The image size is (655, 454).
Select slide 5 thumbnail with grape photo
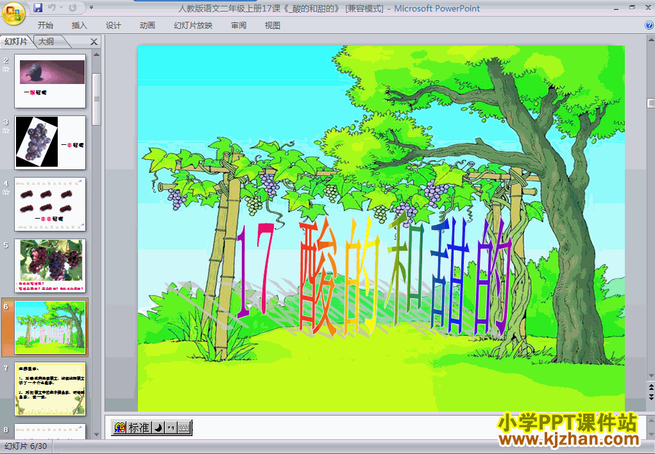pos(50,265)
